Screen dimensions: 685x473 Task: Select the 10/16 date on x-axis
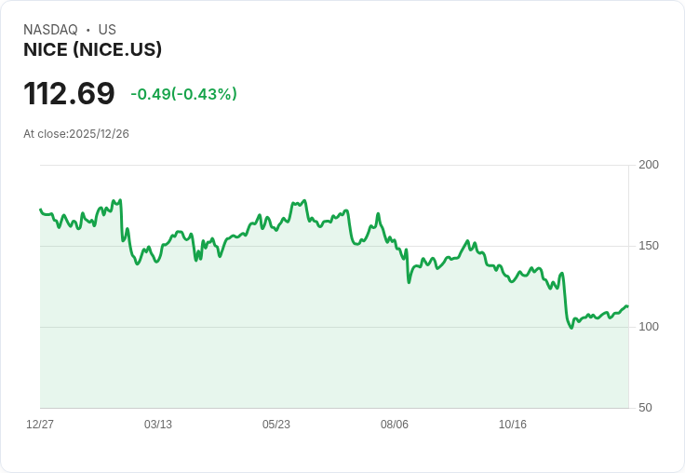click(x=513, y=425)
